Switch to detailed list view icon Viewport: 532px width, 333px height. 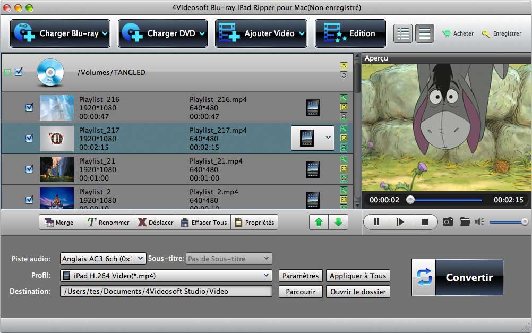(x=403, y=33)
